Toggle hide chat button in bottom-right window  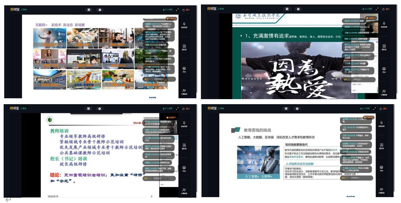coord(368,117)
